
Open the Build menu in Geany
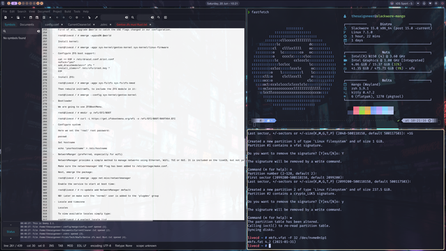[x=68, y=11]
